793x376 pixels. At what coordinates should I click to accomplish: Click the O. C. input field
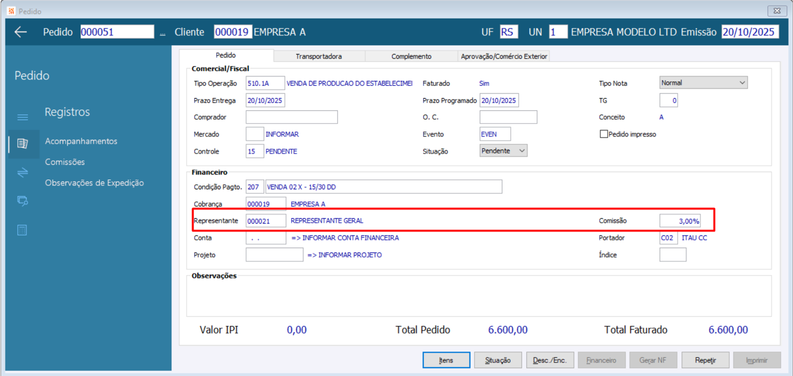tap(508, 117)
